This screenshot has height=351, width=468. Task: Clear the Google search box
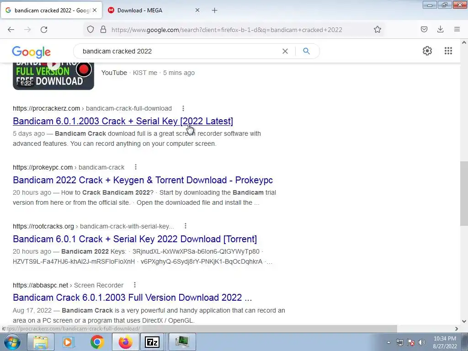(x=285, y=51)
